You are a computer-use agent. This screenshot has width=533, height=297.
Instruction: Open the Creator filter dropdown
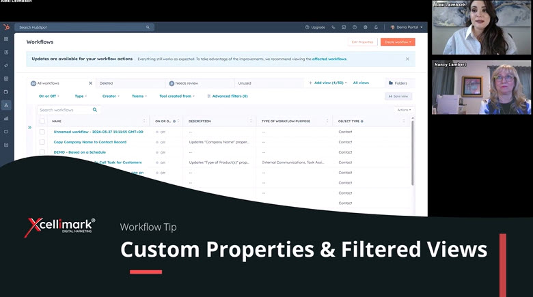pos(110,96)
